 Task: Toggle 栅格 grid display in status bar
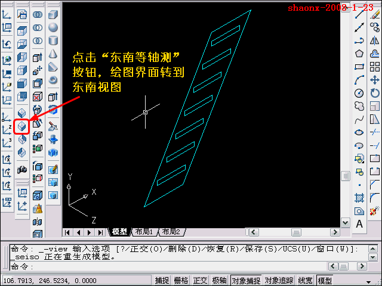pos(181,281)
